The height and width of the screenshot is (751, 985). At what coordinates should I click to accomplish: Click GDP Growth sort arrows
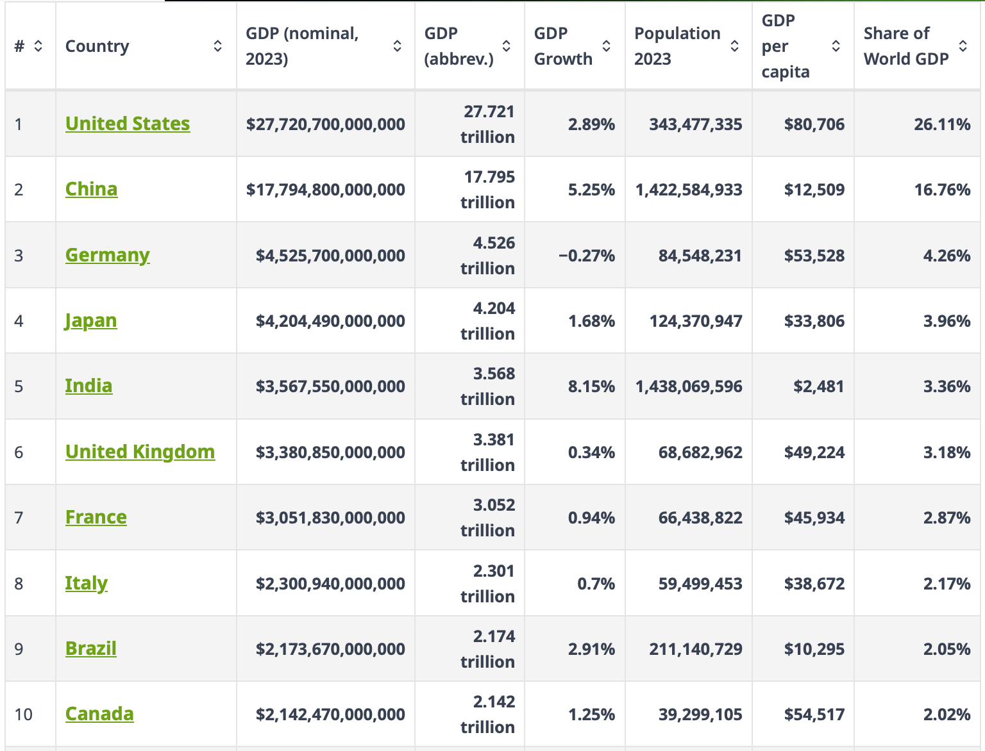coord(606,46)
